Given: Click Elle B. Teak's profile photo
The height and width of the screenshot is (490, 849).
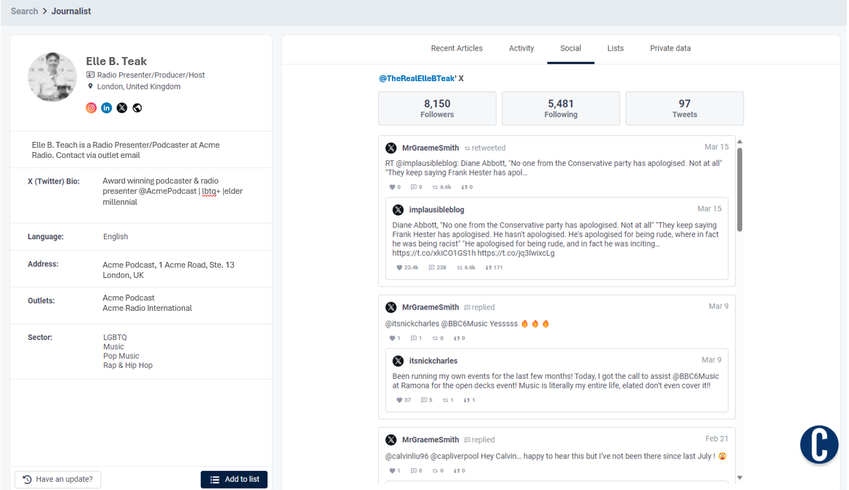Looking at the screenshot, I should [52, 77].
